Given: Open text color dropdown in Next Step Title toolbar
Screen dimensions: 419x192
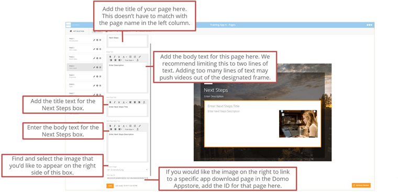Looking at the screenshot, I should (x=125, y=102).
